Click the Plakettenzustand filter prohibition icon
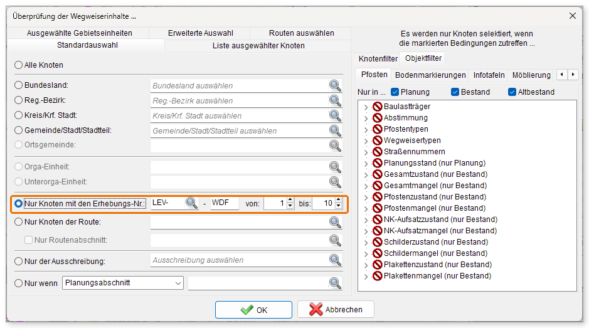This screenshot has height=328, width=589. [x=377, y=265]
